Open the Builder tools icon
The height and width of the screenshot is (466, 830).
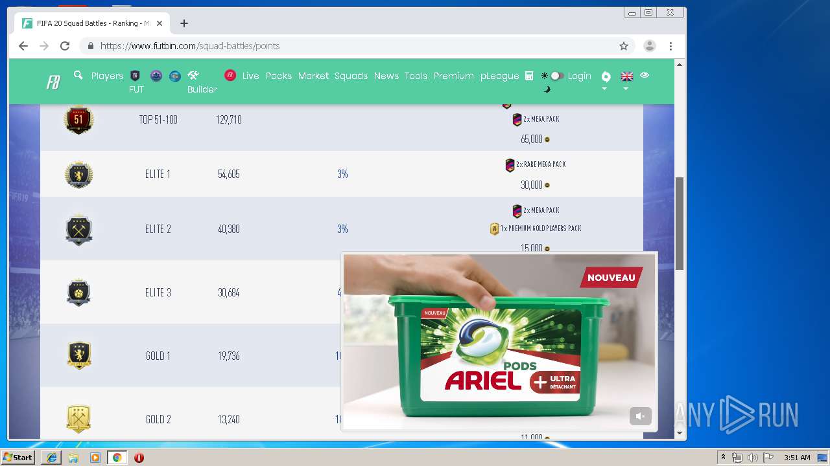[193, 75]
